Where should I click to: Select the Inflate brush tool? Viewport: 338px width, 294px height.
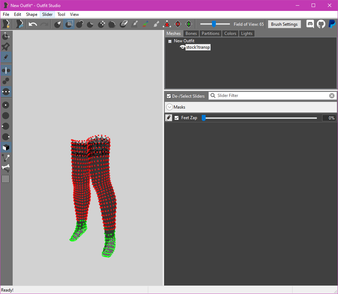pyautogui.click(x=80, y=24)
